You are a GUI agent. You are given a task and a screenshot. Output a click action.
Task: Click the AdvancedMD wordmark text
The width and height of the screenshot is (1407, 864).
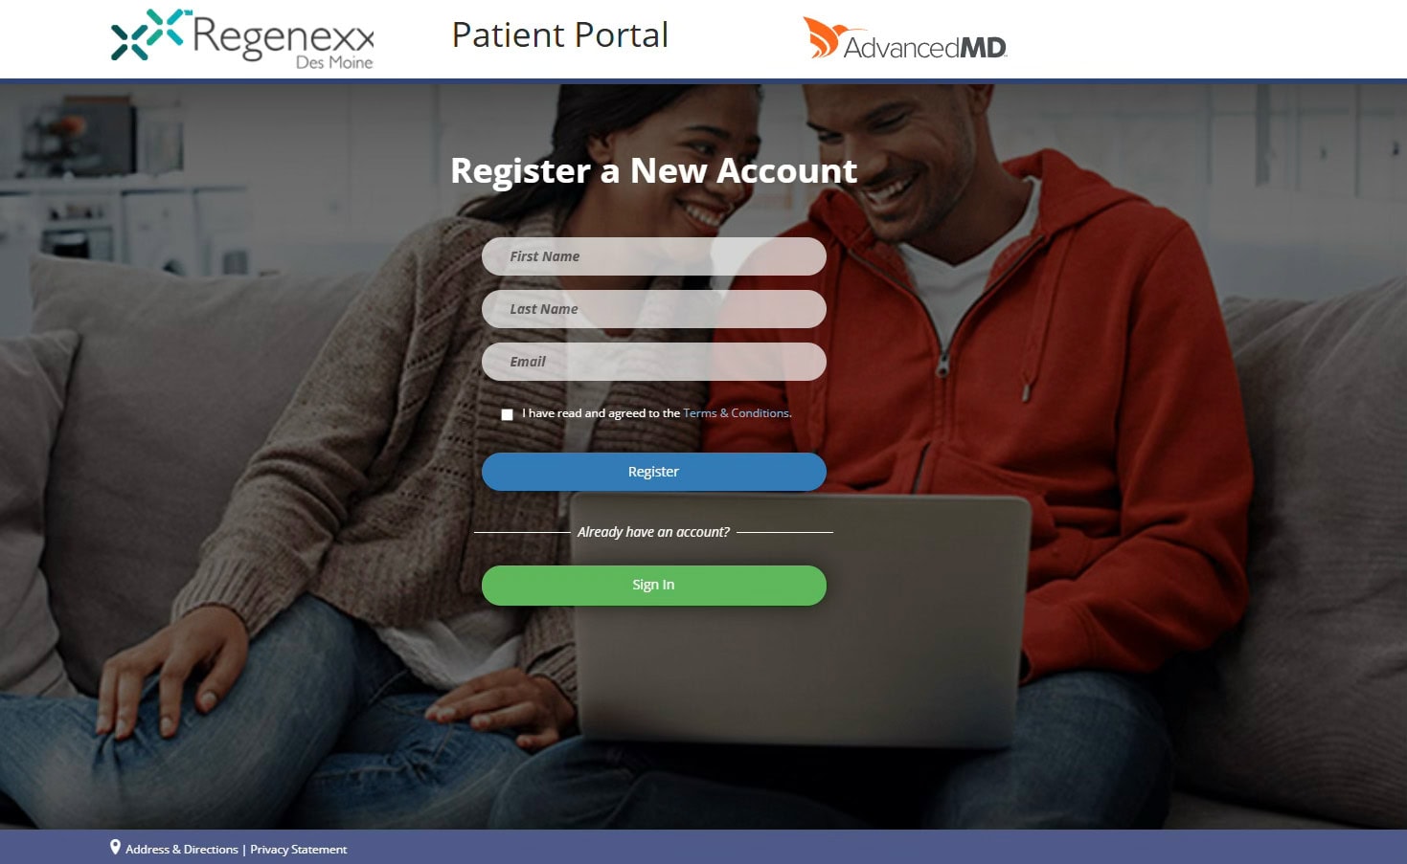click(925, 47)
